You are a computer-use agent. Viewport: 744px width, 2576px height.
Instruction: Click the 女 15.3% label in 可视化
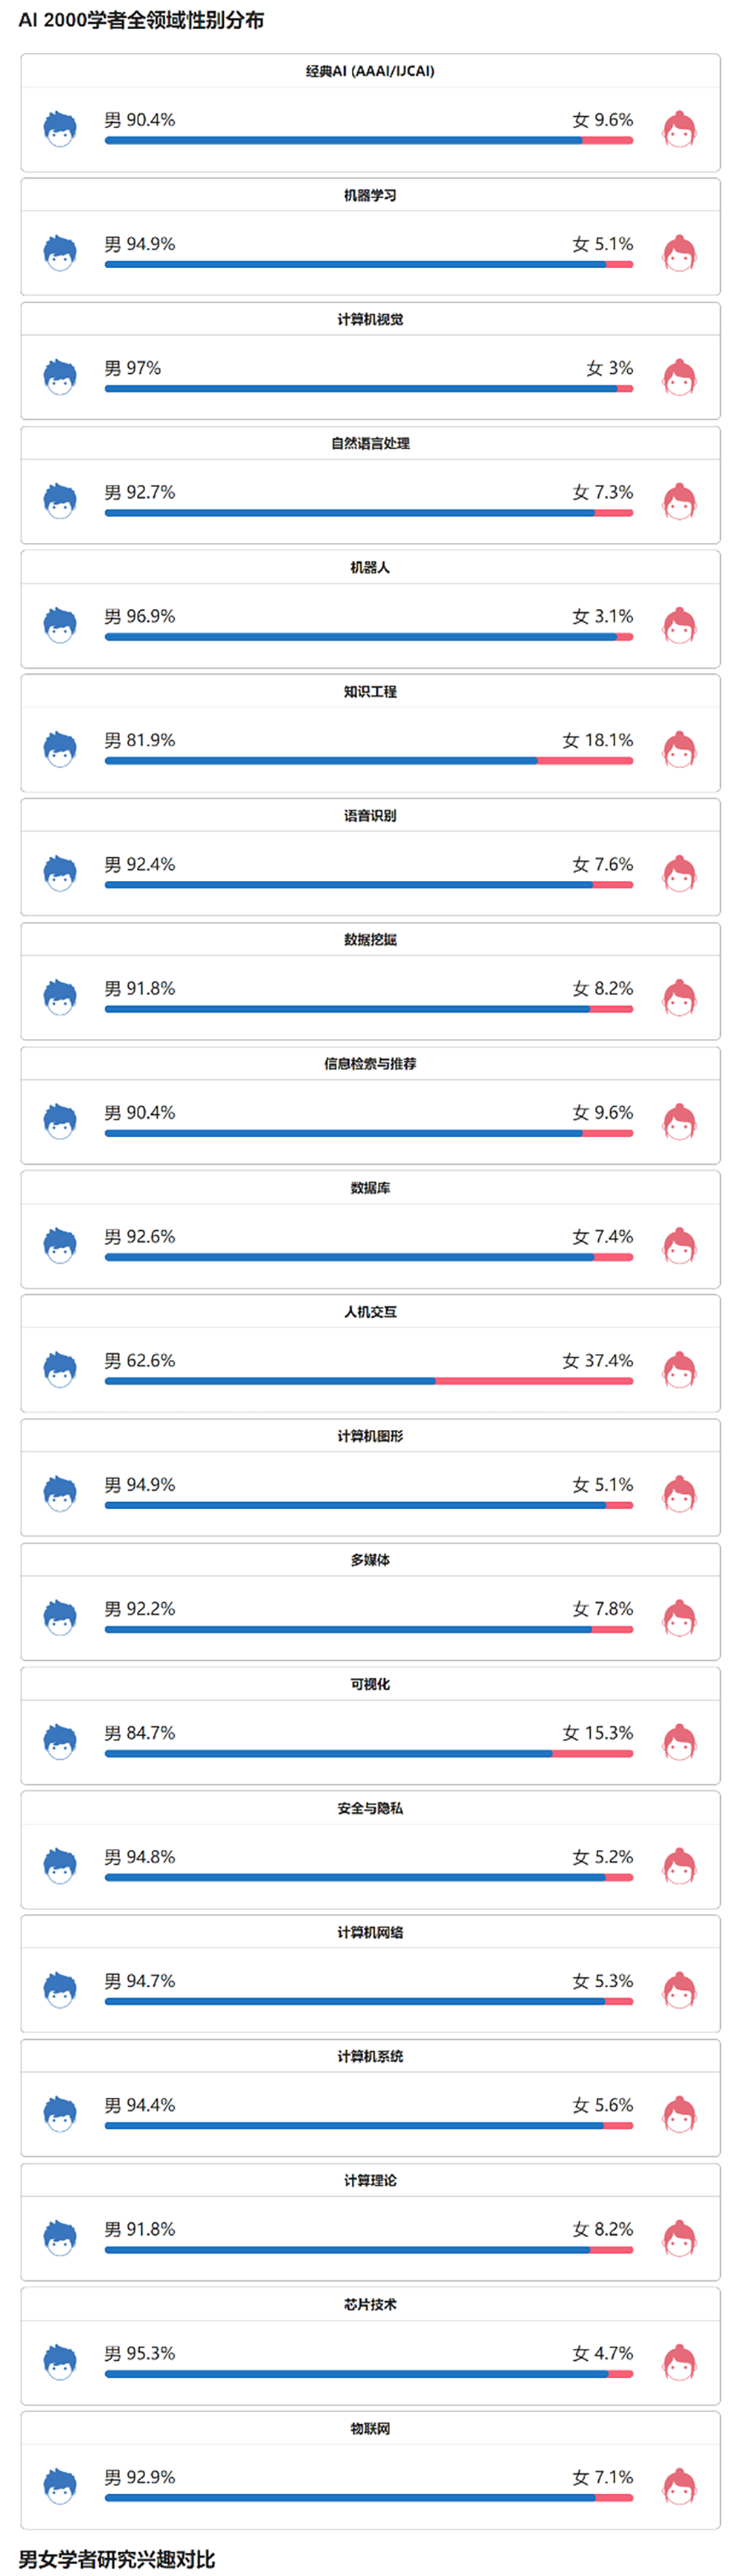tap(597, 1732)
